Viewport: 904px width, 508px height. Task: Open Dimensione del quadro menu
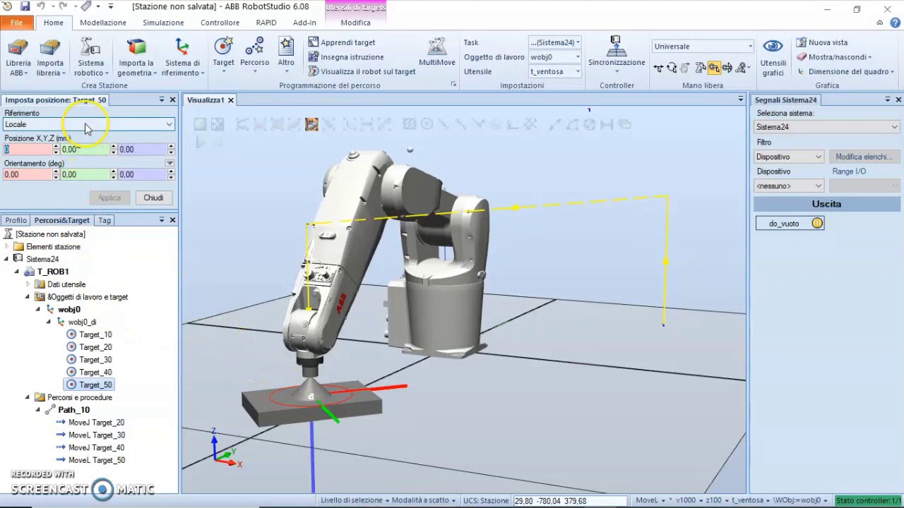coord(845,71)
